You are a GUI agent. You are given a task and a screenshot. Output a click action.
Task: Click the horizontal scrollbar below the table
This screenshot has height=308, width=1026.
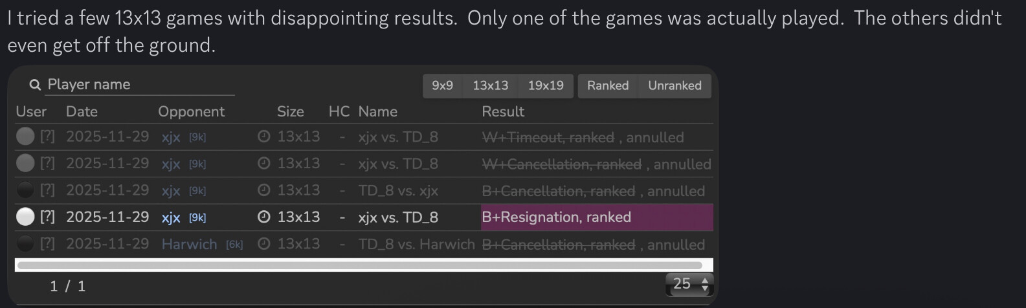click(x=359, y=265)
